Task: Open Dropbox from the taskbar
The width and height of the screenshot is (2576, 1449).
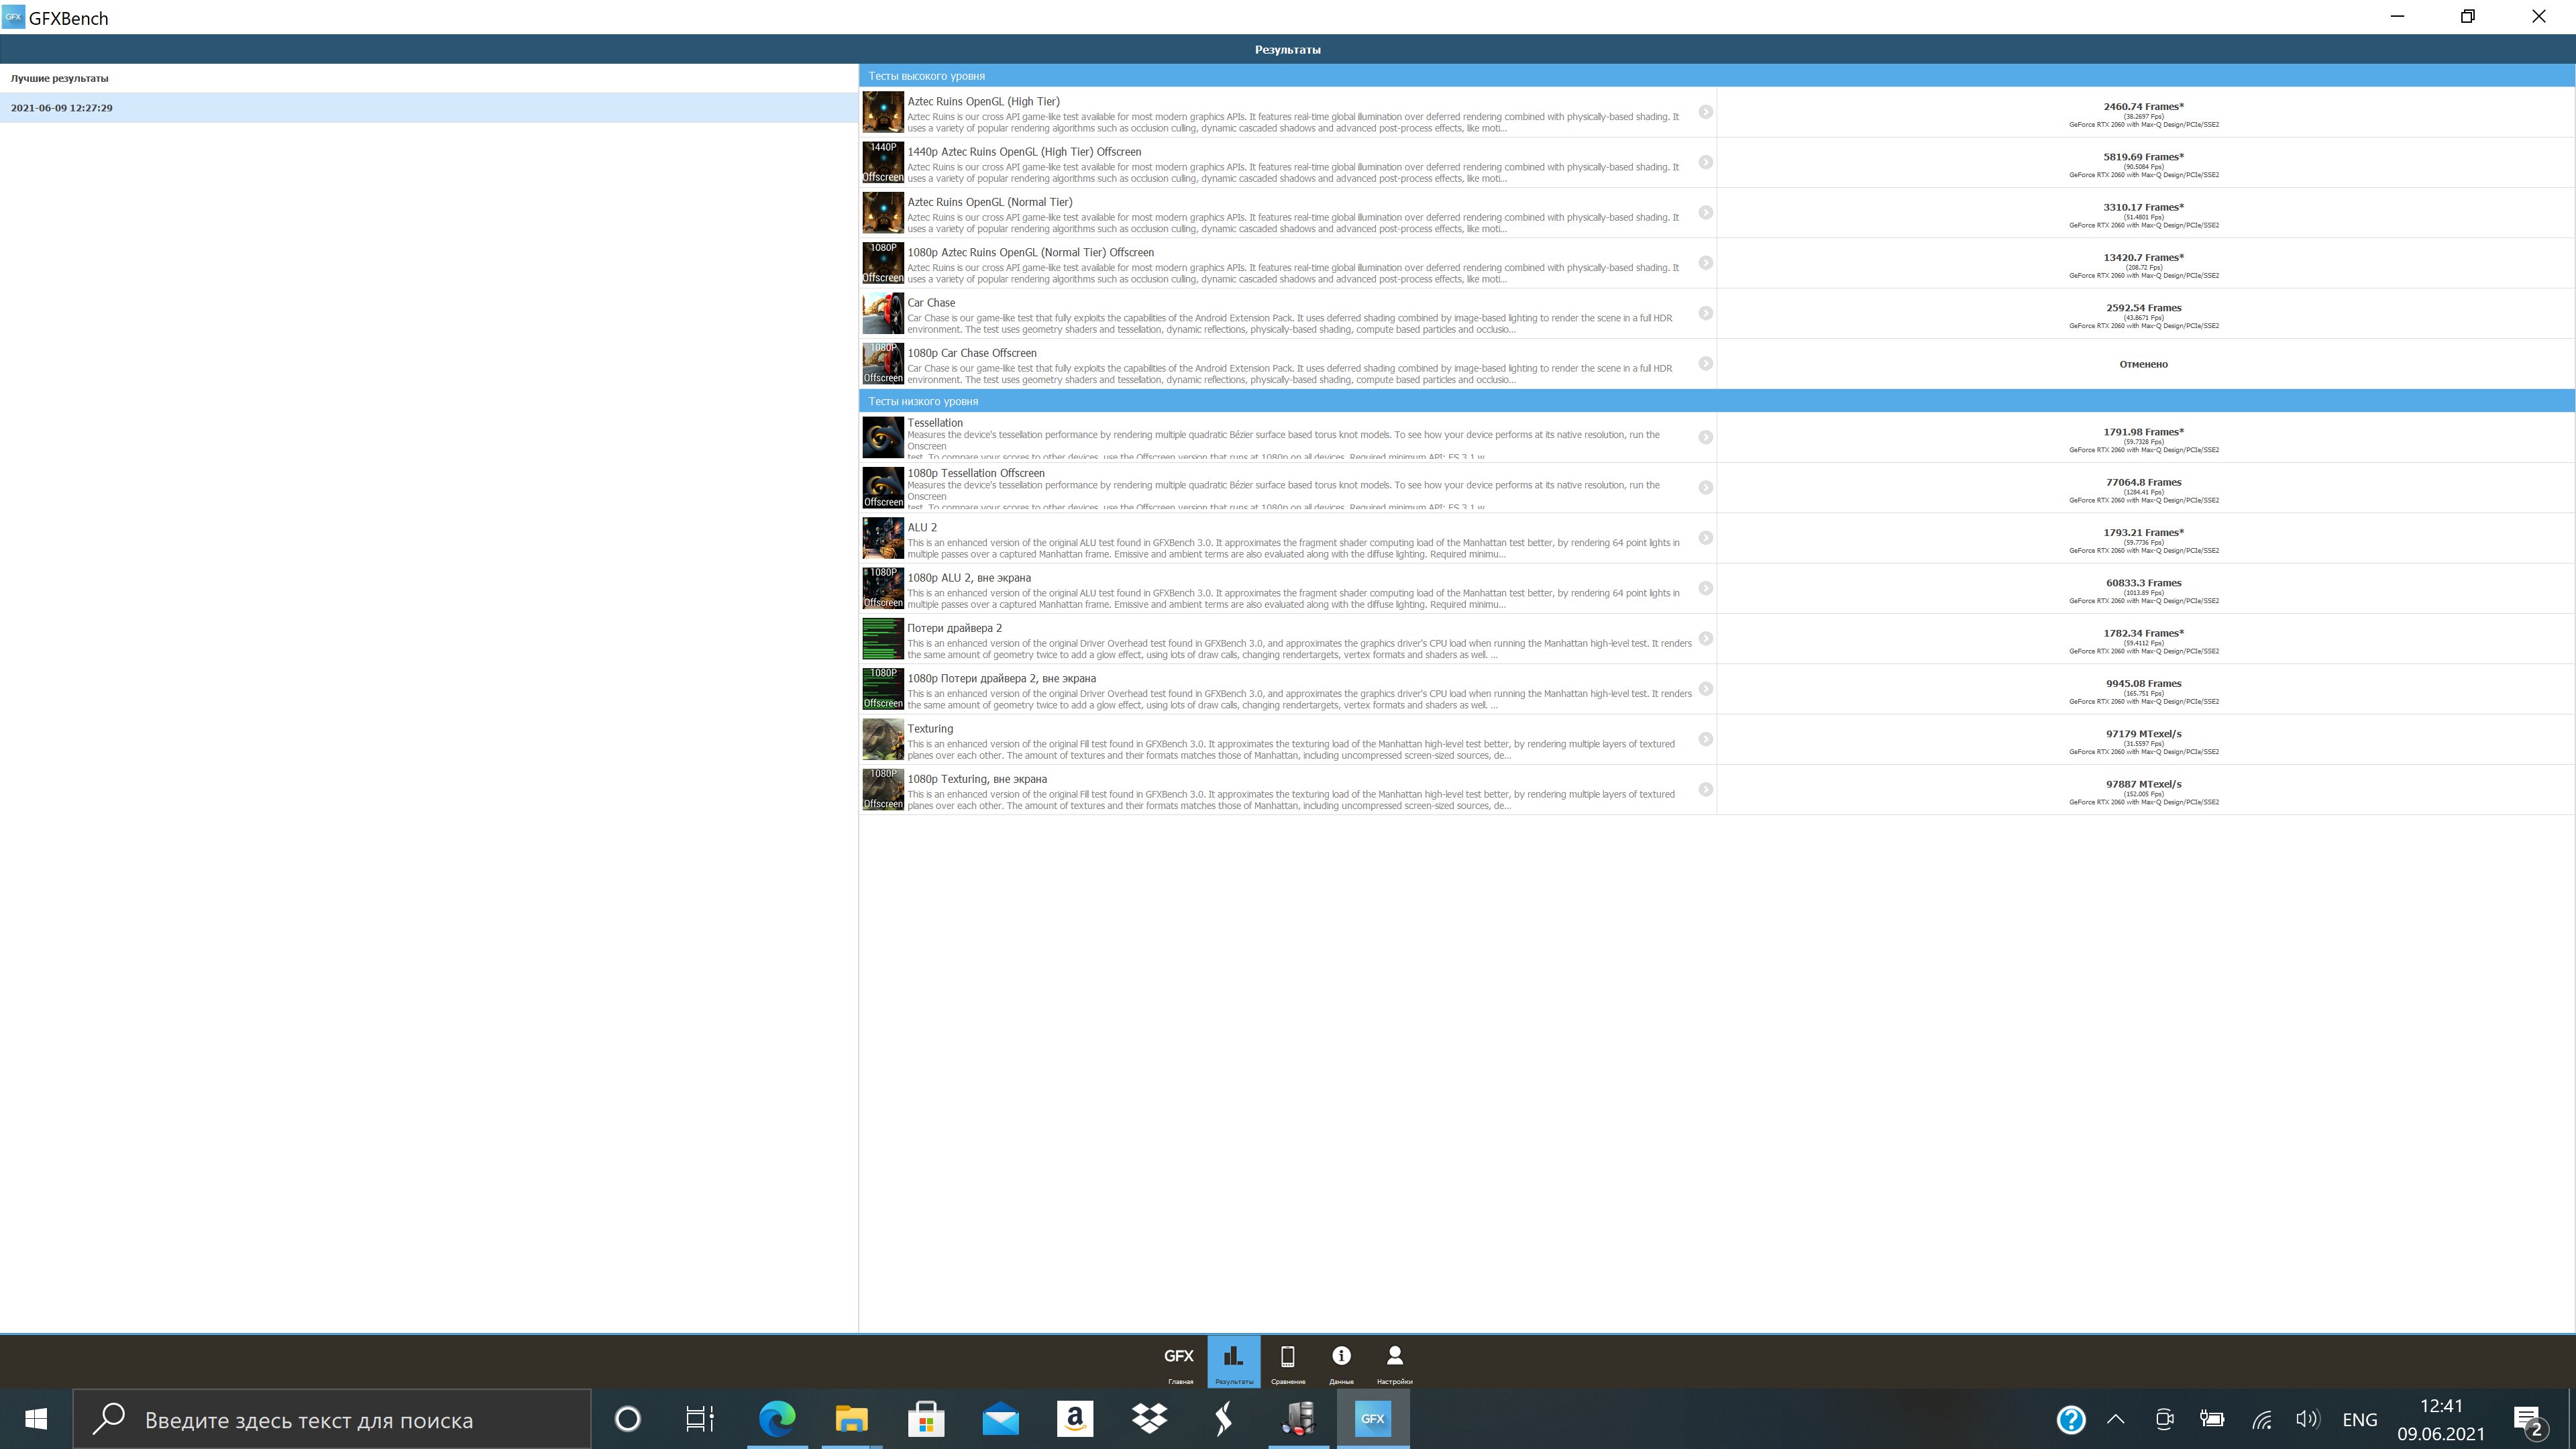Action: click(1149, 1418)
